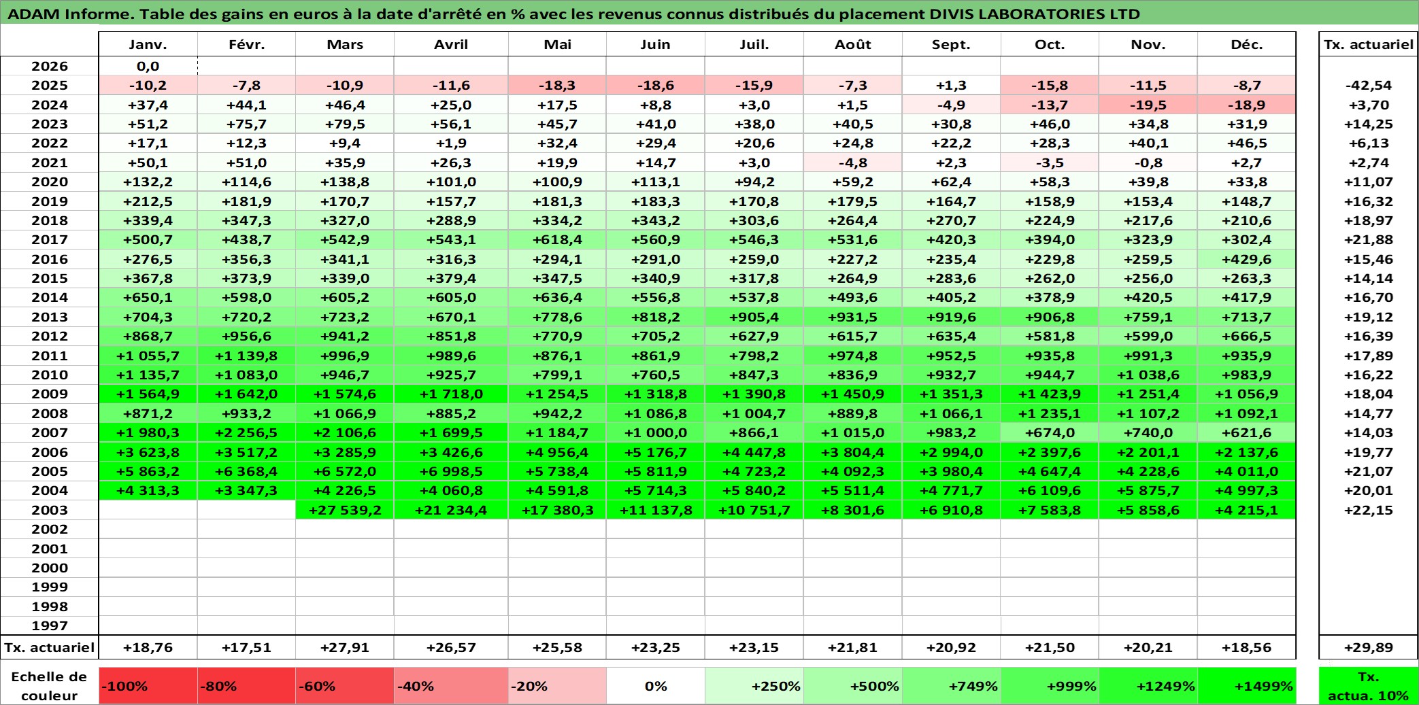Click the +46,5 cell in December 2022

(x=1247, y=143)
